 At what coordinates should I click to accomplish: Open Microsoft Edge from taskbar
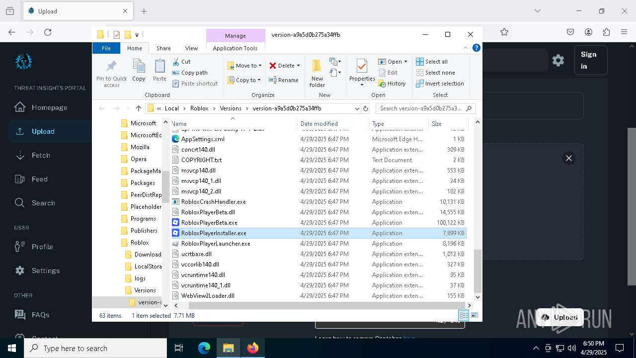[204, 348]
